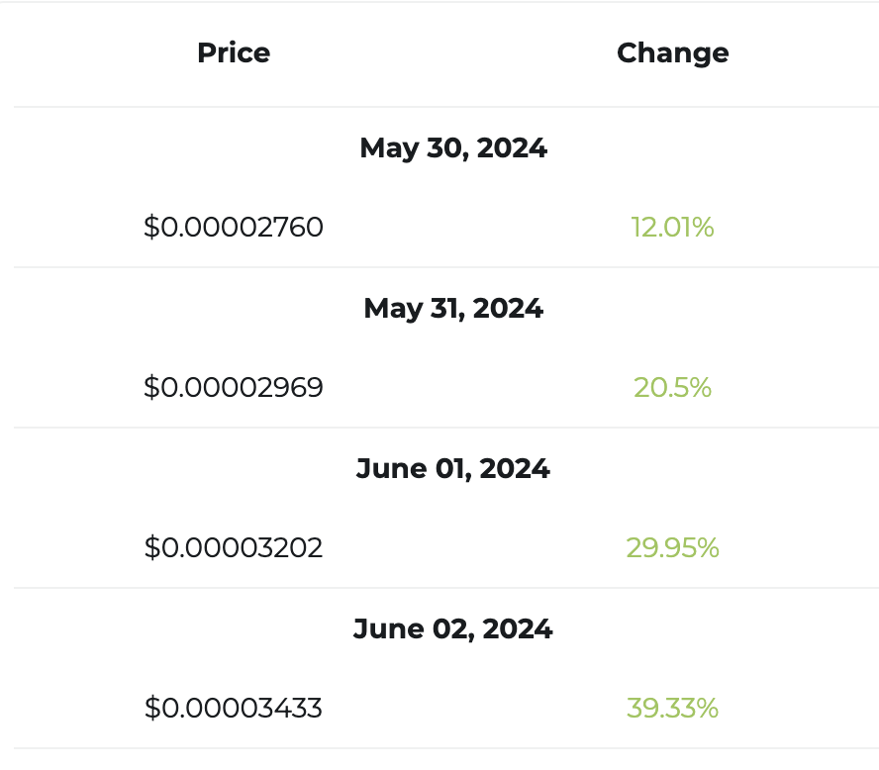Screen dimensions: 879x770
Task: Click the year 2024 in June 02 heading
Action: pos(518,628)
